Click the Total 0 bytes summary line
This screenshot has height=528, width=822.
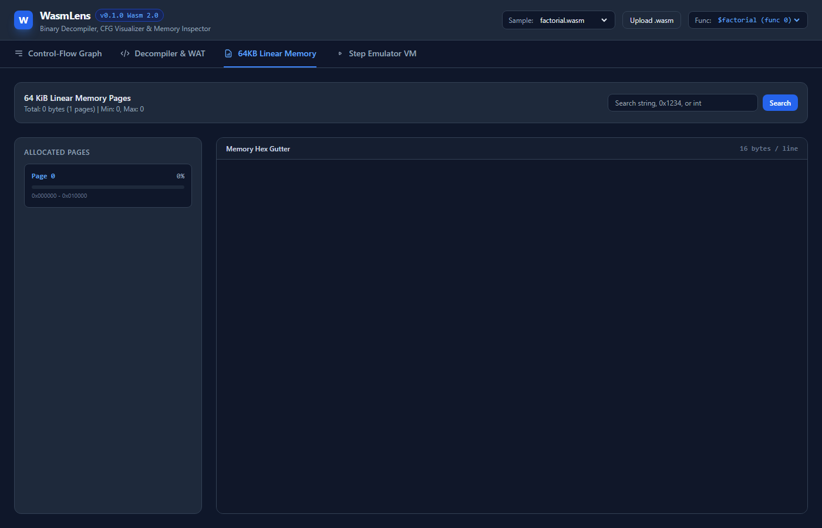coord(84,109)
